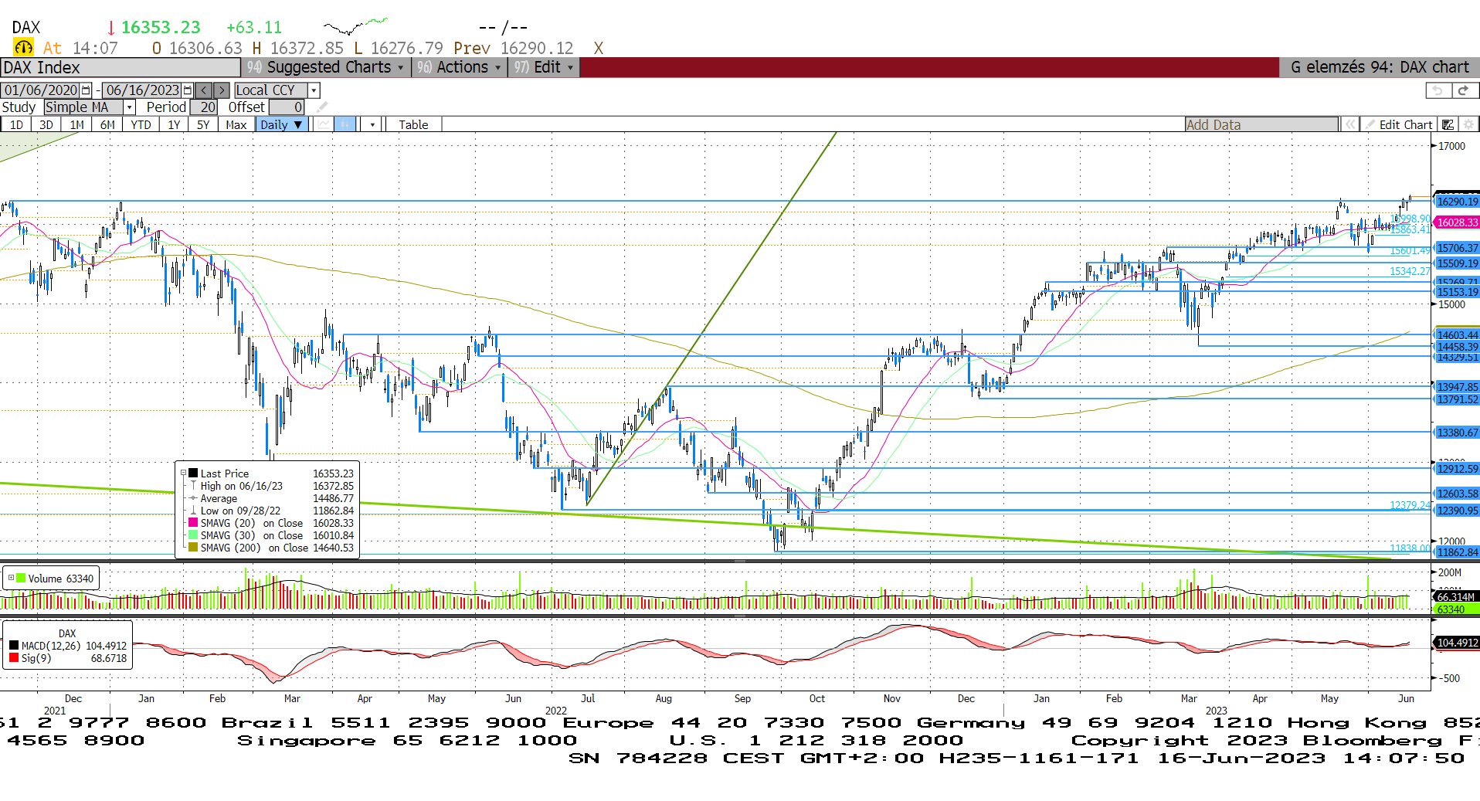Click the Edit Chart button

click(1399, 124)
